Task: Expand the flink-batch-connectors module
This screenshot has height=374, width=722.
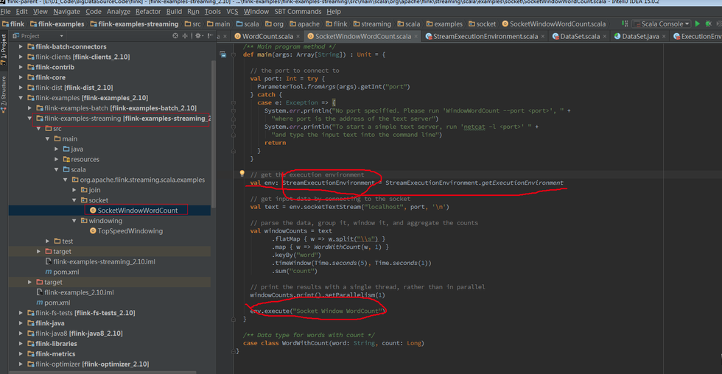Action: (21, 46)
